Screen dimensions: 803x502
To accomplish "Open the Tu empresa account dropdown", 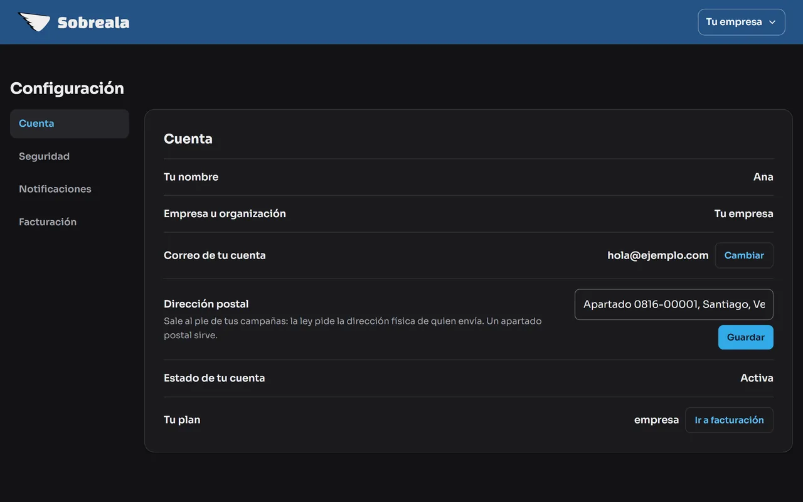I will [741, 22].
